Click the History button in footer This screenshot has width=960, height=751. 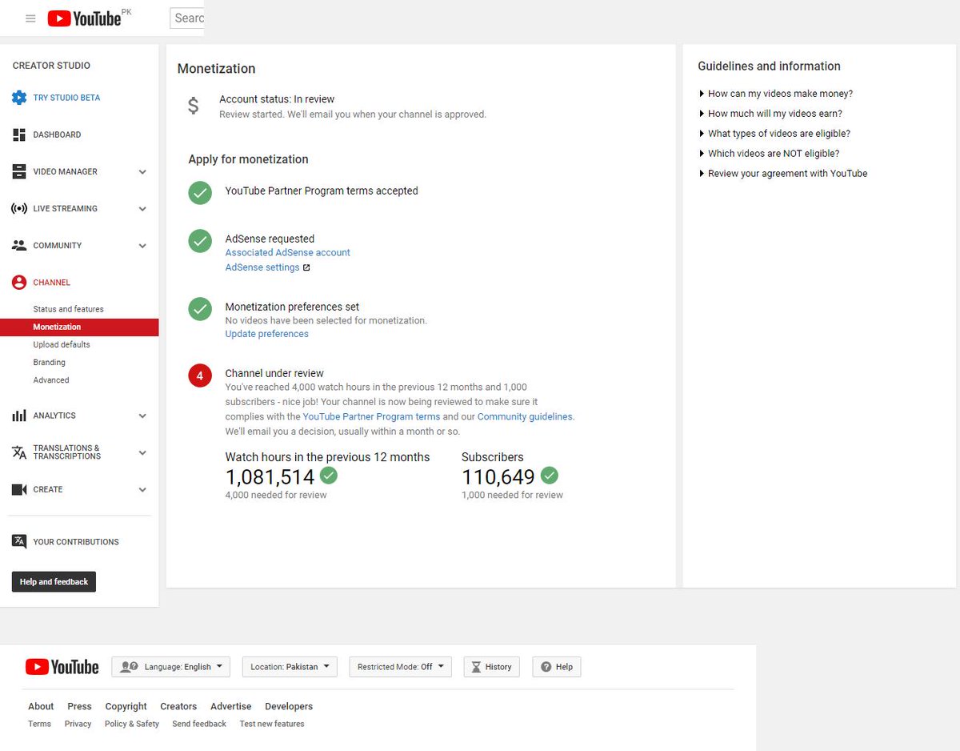pos(492,667)
